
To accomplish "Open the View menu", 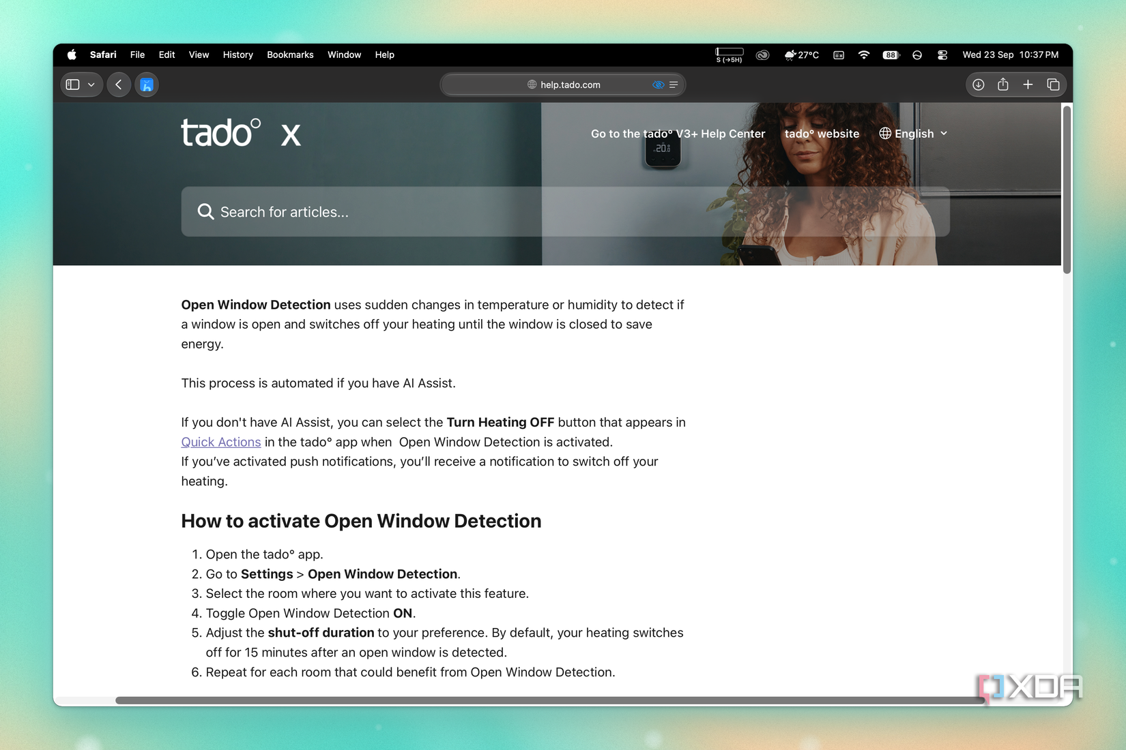I will 199,55.
